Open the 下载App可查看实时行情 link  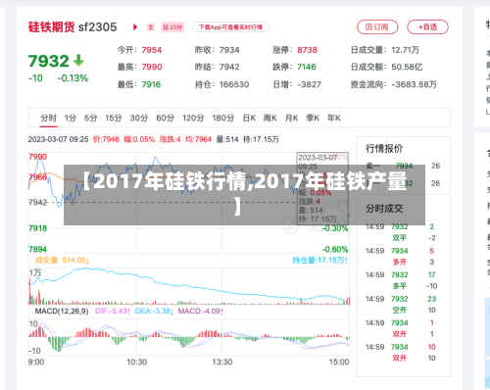coord(230,27)
